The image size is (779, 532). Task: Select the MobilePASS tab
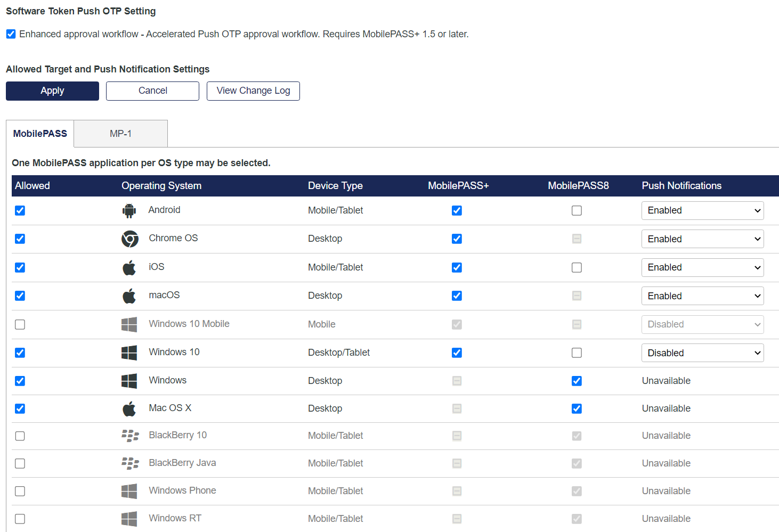tap(40, 133)
